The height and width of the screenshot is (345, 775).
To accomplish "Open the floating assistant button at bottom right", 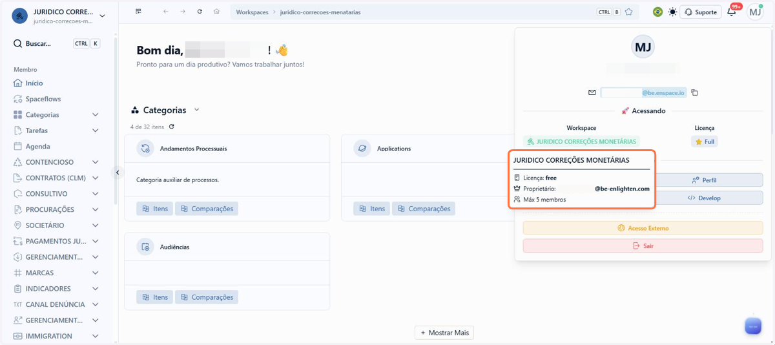I will coord(753,326).
